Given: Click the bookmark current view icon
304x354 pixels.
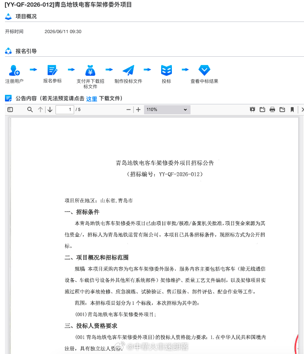Looking at the screenshot, I should point(292,110).
